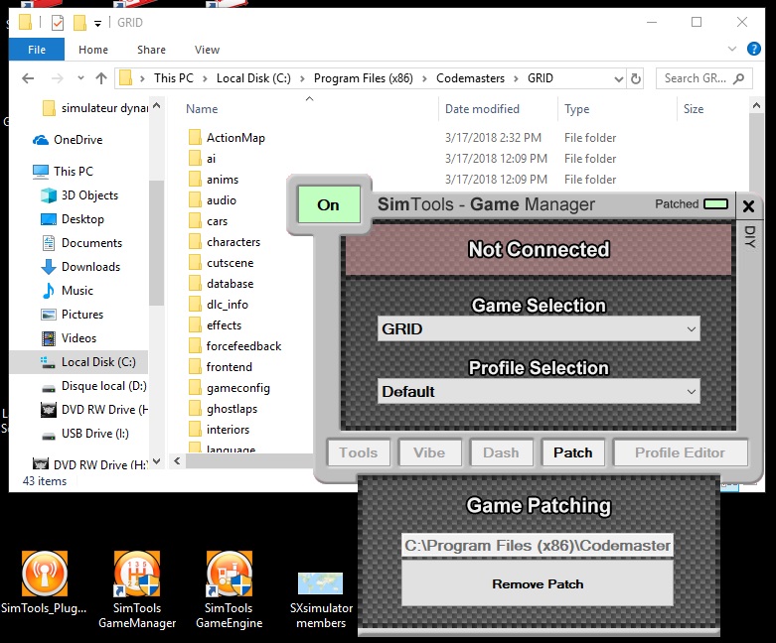Click the Patched status indicator light
Viewport: 776px width, 643px height.
(x=715, y=204)
